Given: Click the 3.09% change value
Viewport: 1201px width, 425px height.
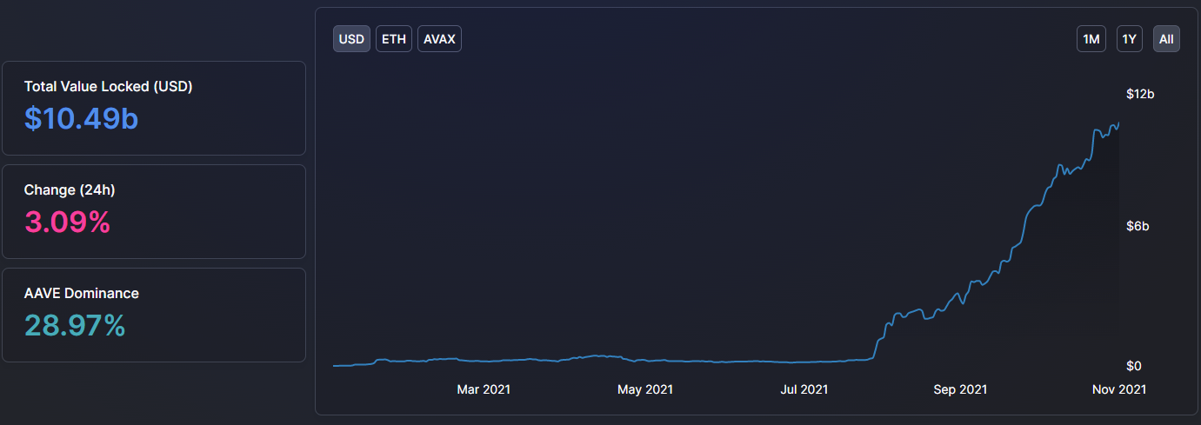Looking at the screenshot, I should (67, 222).
